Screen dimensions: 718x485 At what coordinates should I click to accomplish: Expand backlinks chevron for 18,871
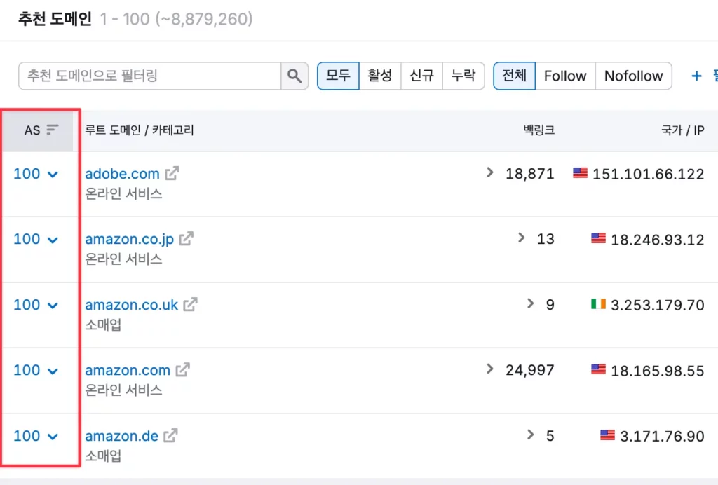tap(490, 172)
